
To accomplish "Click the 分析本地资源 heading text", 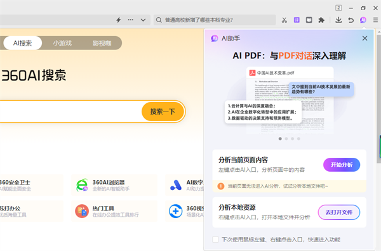I will (x=237, y=207).
